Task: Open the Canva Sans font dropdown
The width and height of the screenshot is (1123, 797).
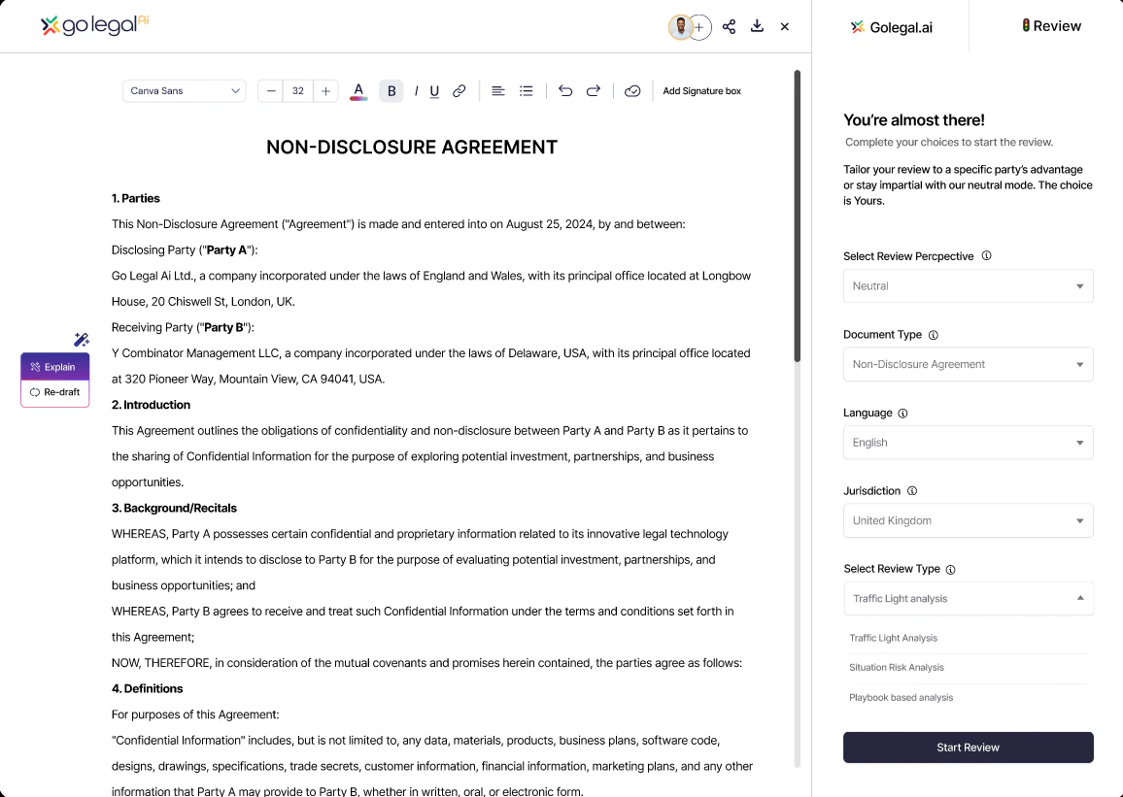Action: pos(184,90)
